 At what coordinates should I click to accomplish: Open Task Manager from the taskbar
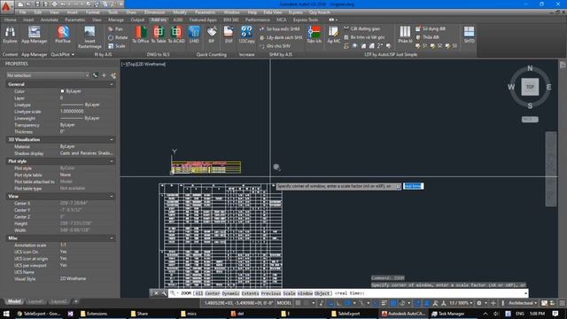(447, 314)
